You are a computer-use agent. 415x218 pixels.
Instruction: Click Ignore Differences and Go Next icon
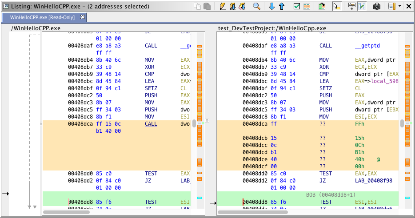242,6
